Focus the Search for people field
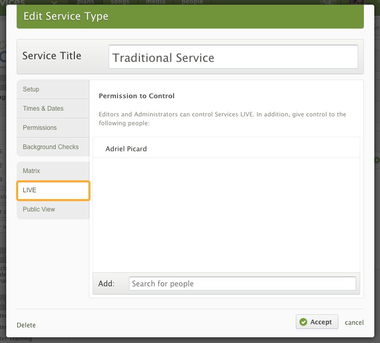Viewport: 380px width, 343px height. click(242, 283)
